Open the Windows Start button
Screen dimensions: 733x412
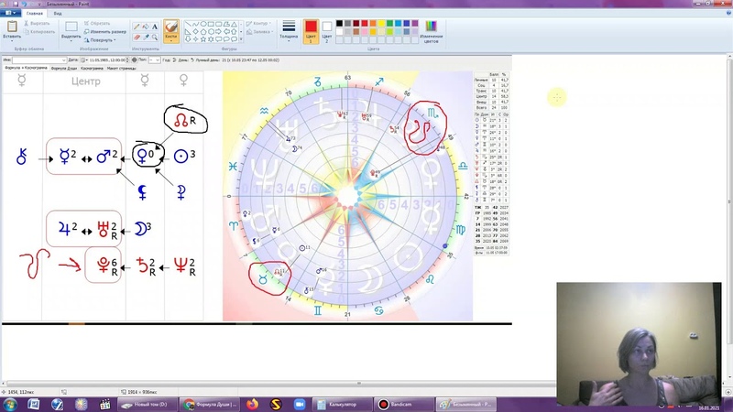pos(10,404)
